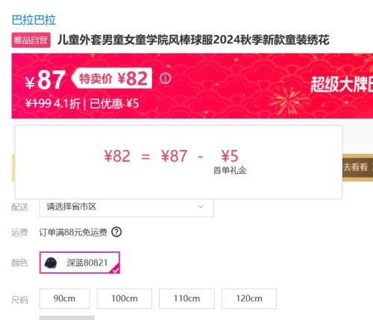Image resolution: width=373 pixels, height=320 pixels.
Task: Open the 超级大牌 promotion banner
Action: pos(342,84)
